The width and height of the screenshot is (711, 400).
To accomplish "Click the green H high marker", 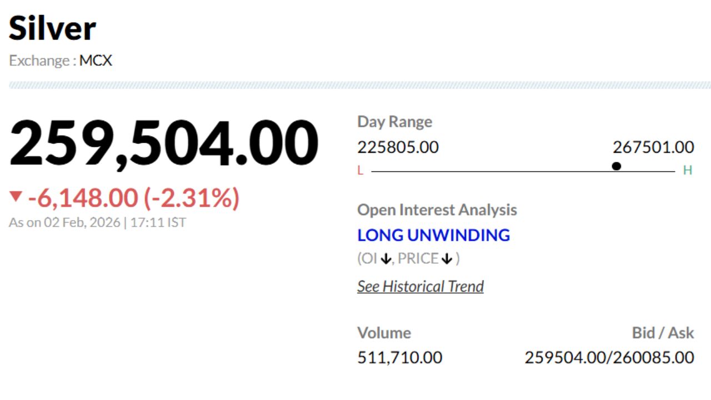I will point(688,171).
